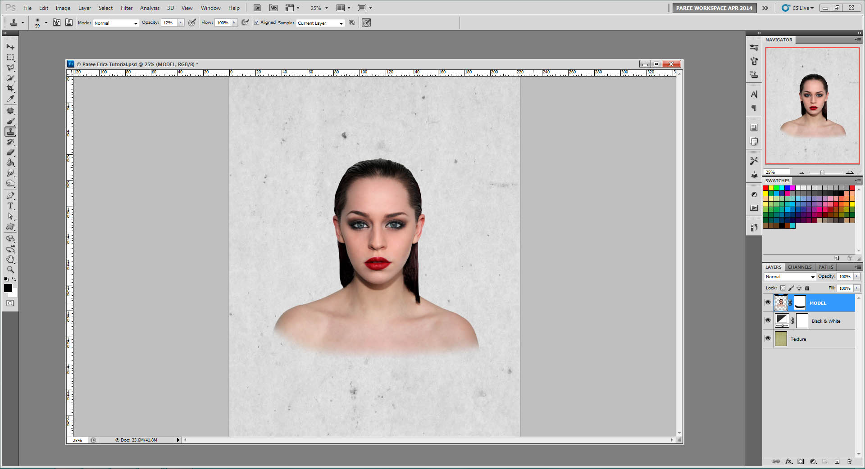Select the Zoom tool in toolbox
Viewport: 865px width, 469px height.
click(10, 270)
